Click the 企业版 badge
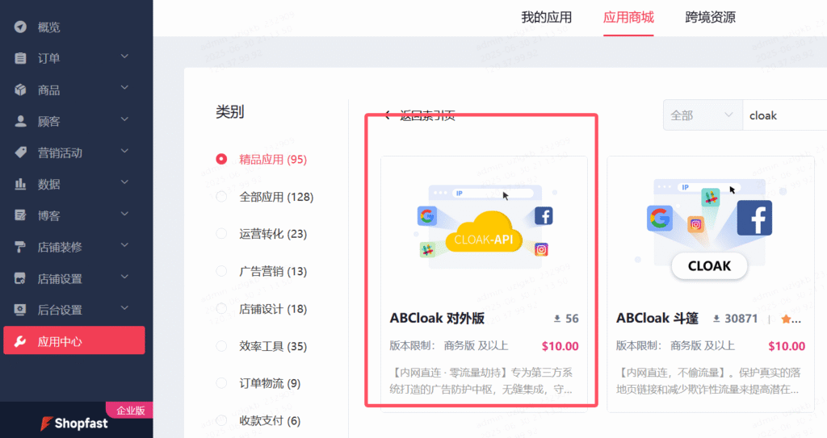The width and height of the screenshot is (827, 438). click(130, 411)
